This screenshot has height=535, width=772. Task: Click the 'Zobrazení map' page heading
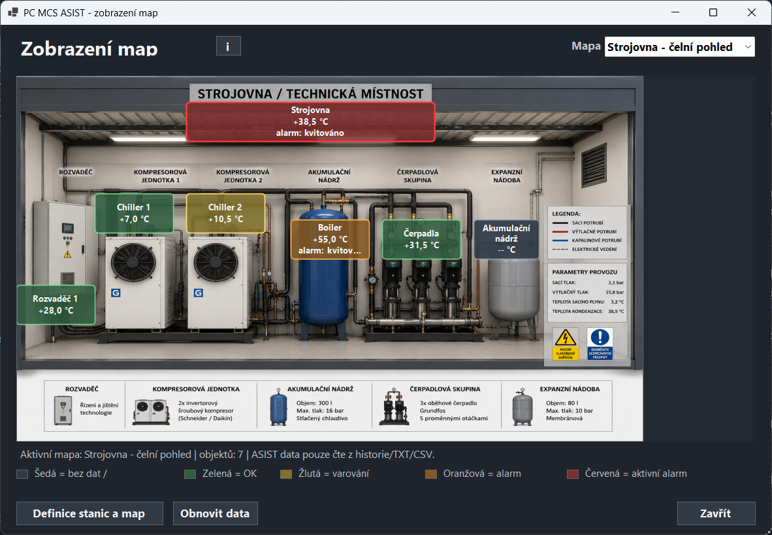point(89,48)
